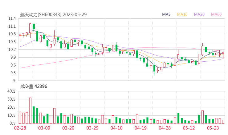The image size is (228, 135).
Task: Click the 30万 volume axis label
Action: 11,99
